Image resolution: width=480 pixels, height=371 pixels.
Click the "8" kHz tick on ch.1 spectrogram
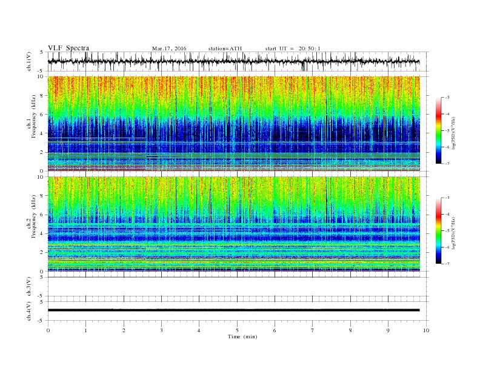click(42, 96)
